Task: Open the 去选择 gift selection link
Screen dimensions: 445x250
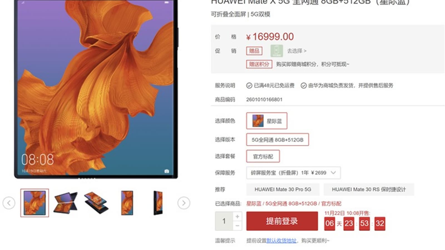Action: tap(297, 51)
